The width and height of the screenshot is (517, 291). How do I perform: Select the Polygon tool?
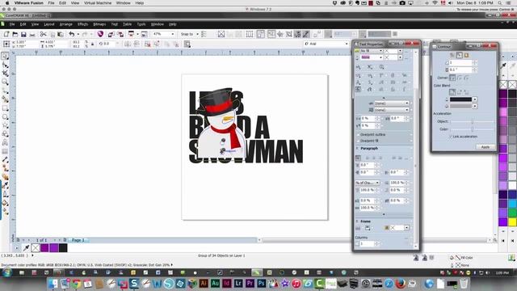5,126
